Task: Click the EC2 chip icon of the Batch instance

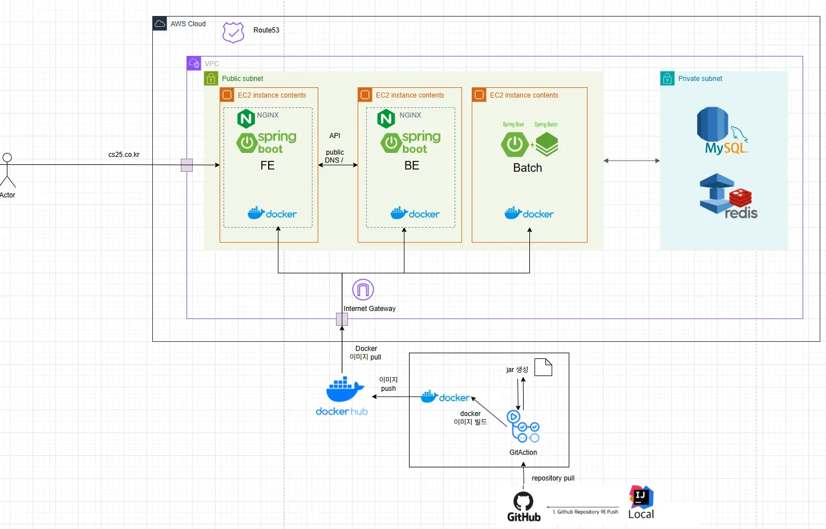Action: click(479, 95)
